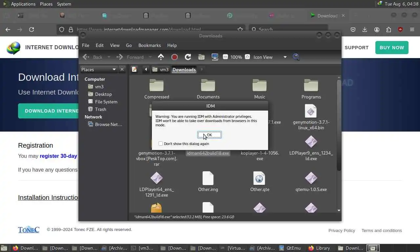Screen dimensions: 420x252
Task: Click vm3 in the path bar
Action: click(161, 69)
